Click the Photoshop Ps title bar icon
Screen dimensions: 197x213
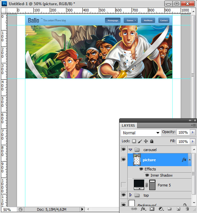click(4, 4)
